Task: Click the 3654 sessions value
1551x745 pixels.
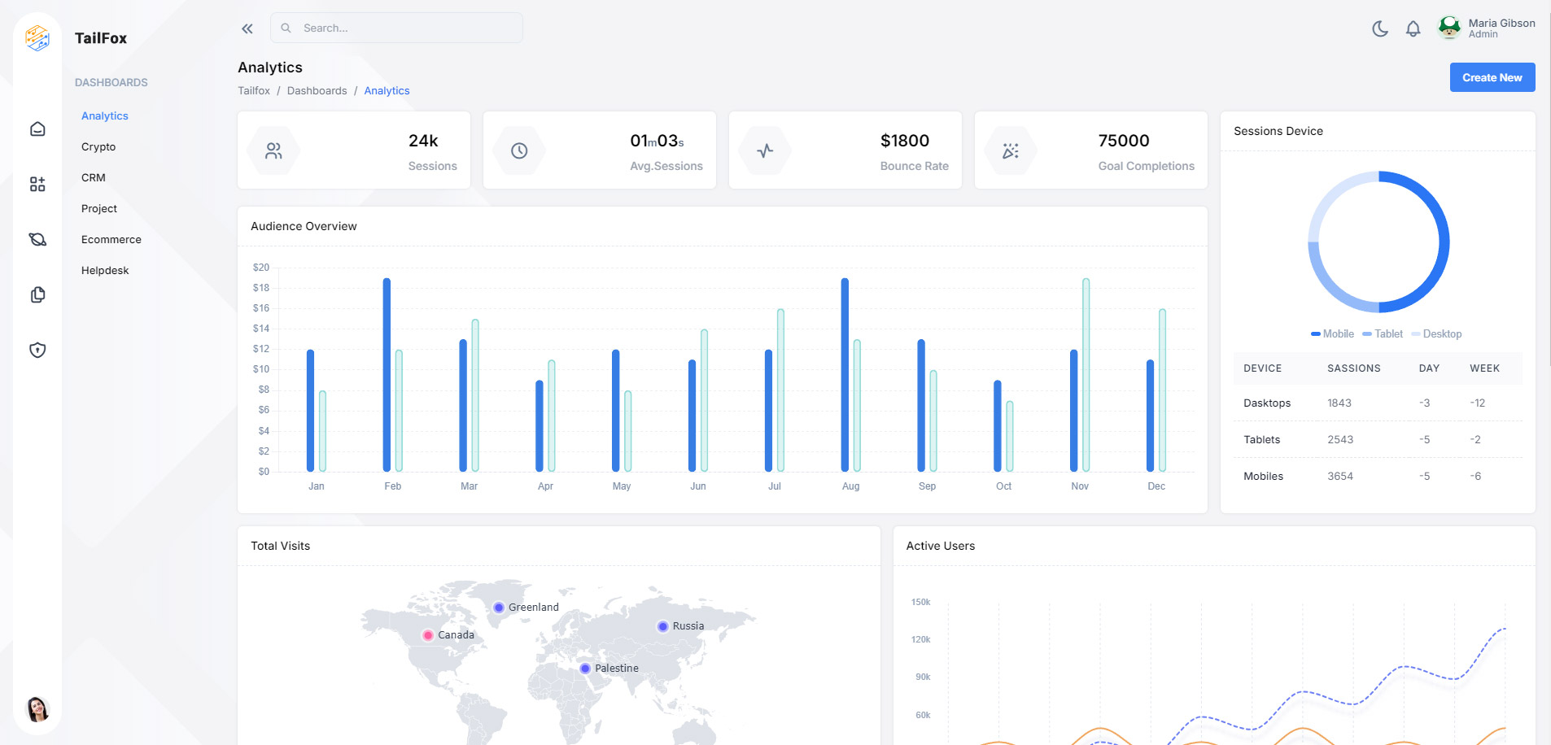Action: 1340,477
